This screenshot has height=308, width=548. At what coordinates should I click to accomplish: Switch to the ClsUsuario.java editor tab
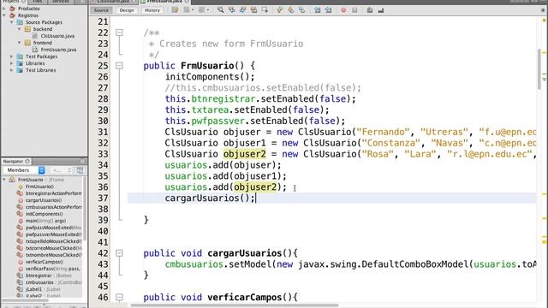tap(112, 2)
